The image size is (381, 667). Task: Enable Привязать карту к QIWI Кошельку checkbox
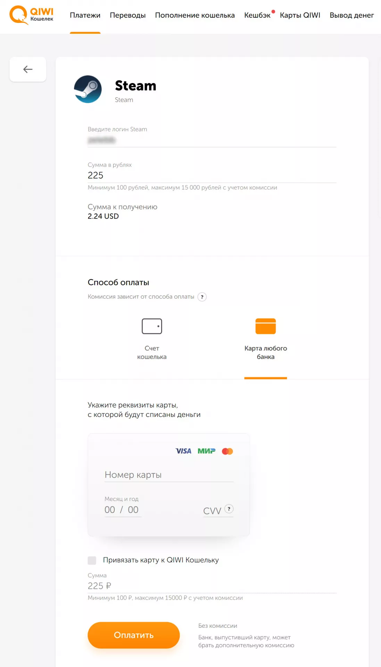[x=92, y=560]
